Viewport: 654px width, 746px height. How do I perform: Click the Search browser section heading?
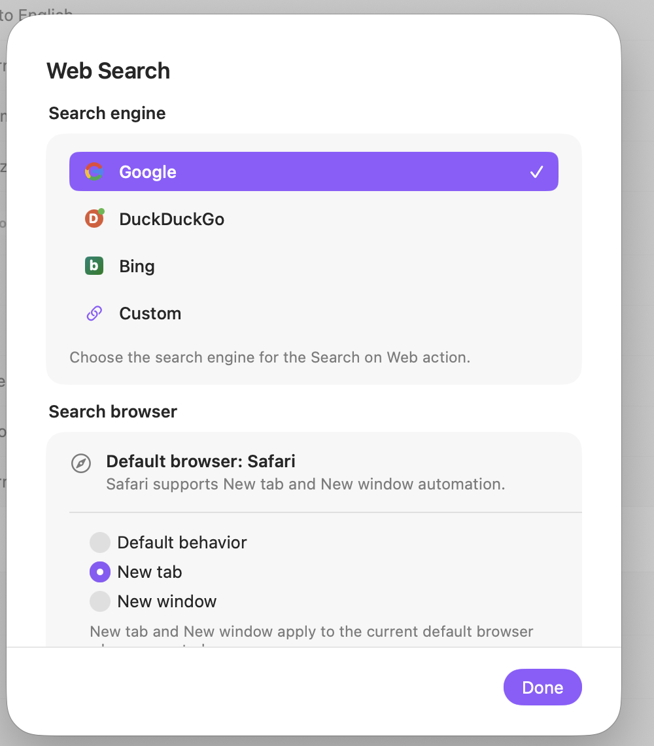coord(112,412)
